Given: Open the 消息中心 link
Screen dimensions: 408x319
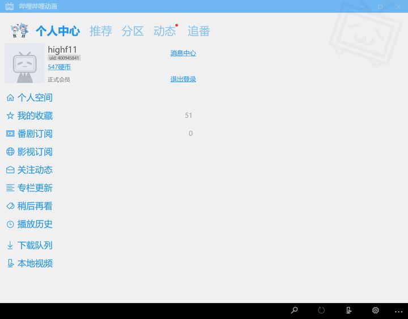Looking at the screenshot, I should coord(183,53).
